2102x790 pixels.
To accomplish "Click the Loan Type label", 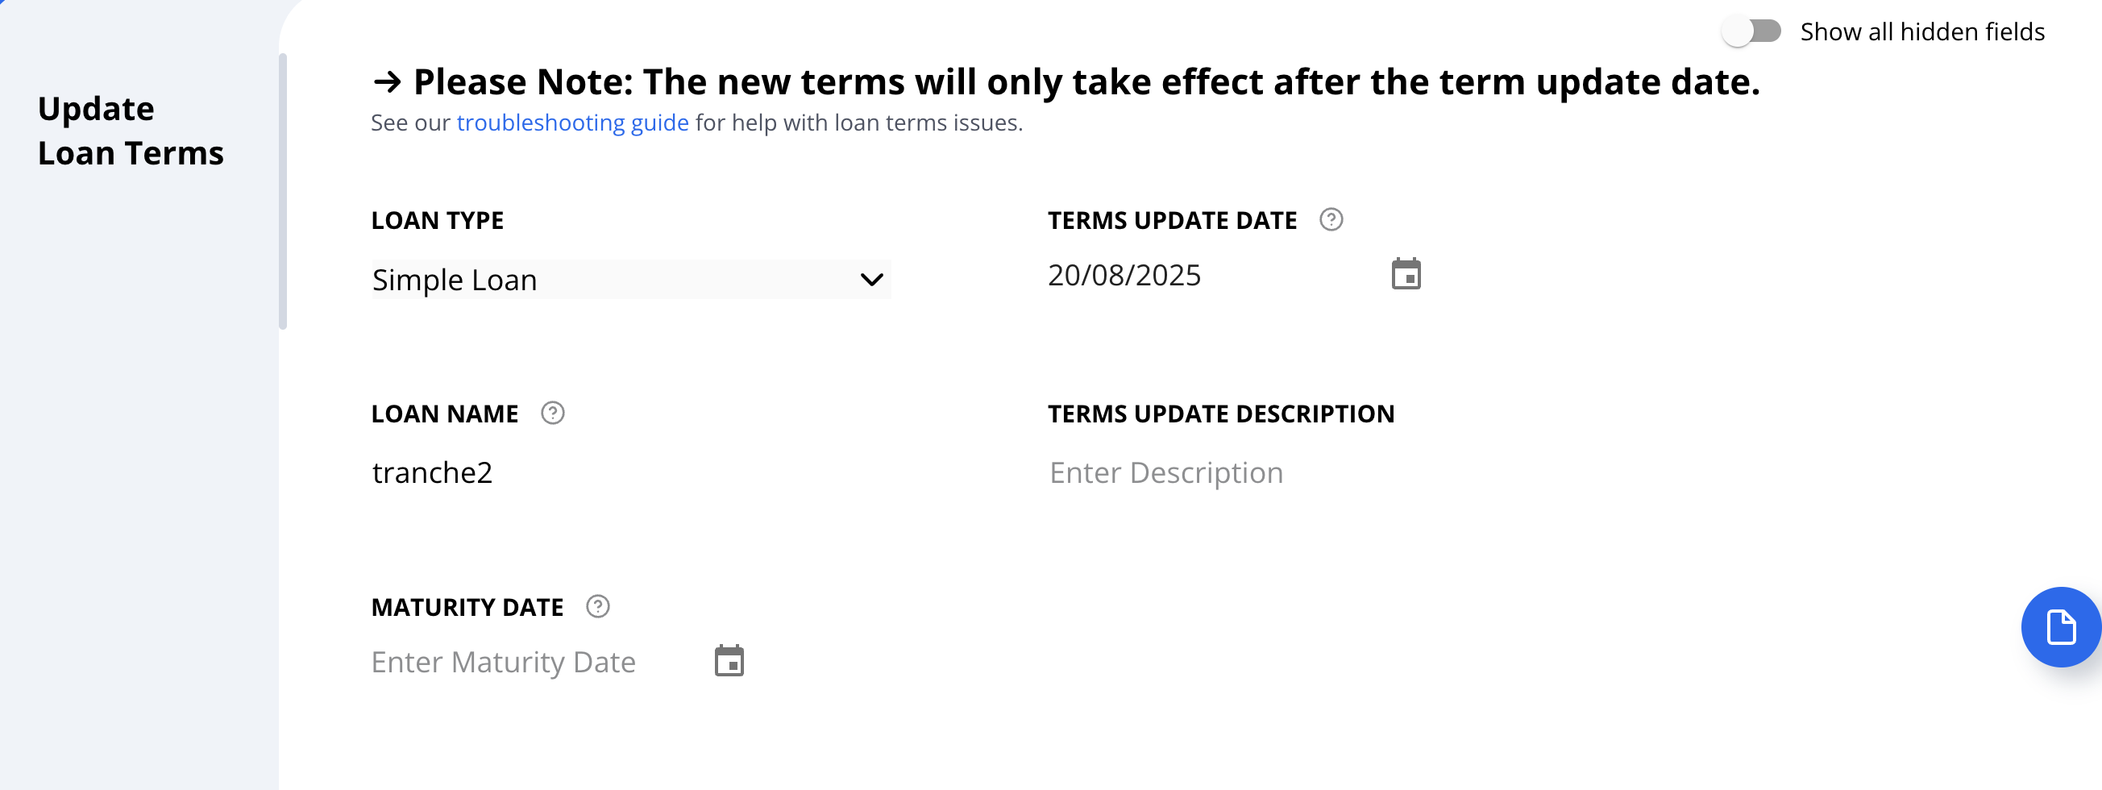I will click(x=438, y=220).
